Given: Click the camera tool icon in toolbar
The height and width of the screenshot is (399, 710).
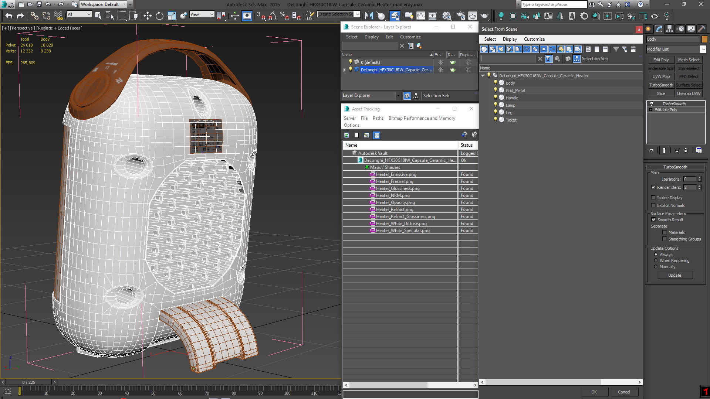Looking at the screenshot, I should [524, 16].
